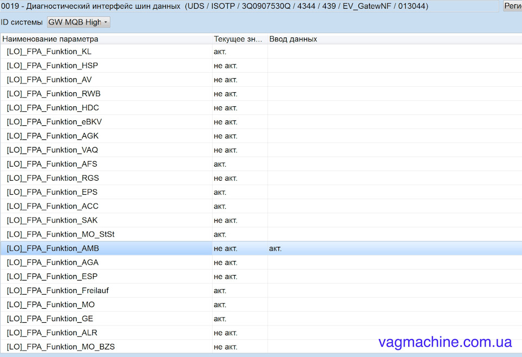522x357 pixels.
Task: Highlight the [LO]_FPA_Funktion_RGS parameter
Action: pos(53,178)
